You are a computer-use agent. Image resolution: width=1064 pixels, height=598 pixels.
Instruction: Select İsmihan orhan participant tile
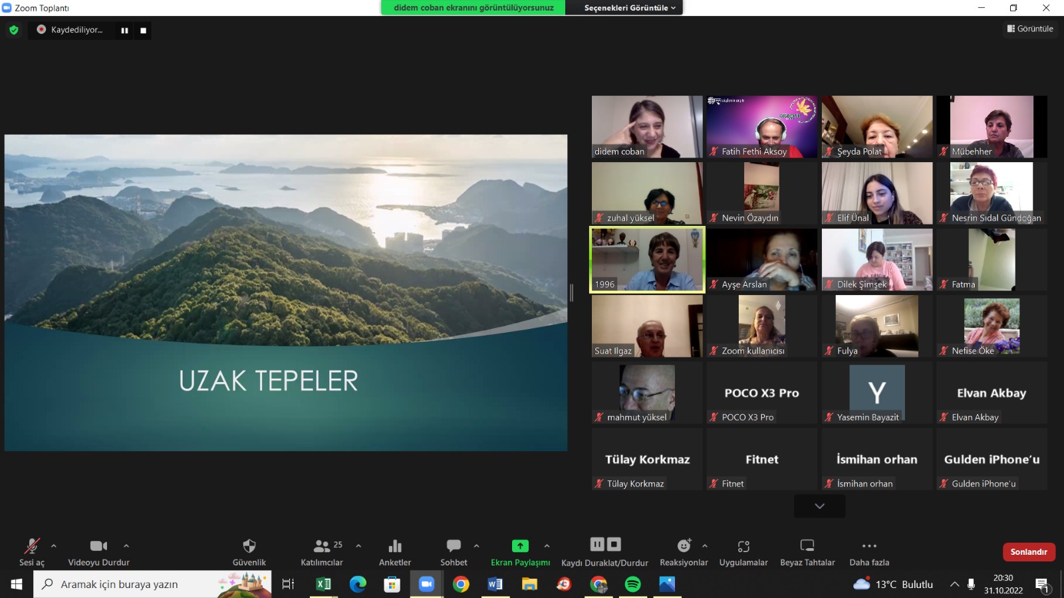(877, 458)
